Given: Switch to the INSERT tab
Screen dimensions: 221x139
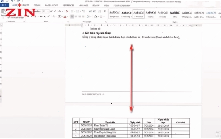Looking at the screenshot, I should pyautogui.click(x=25, y=5).
